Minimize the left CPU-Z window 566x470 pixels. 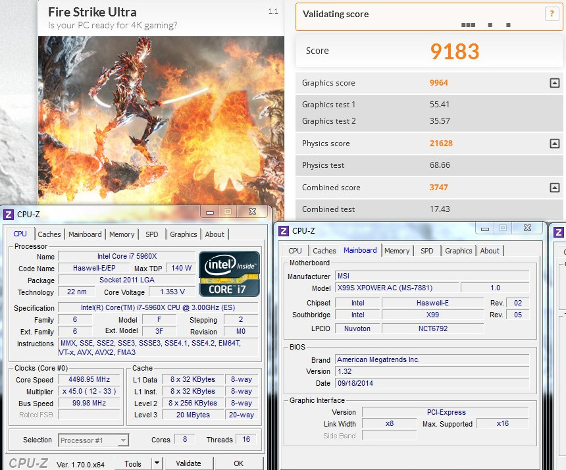209,212
